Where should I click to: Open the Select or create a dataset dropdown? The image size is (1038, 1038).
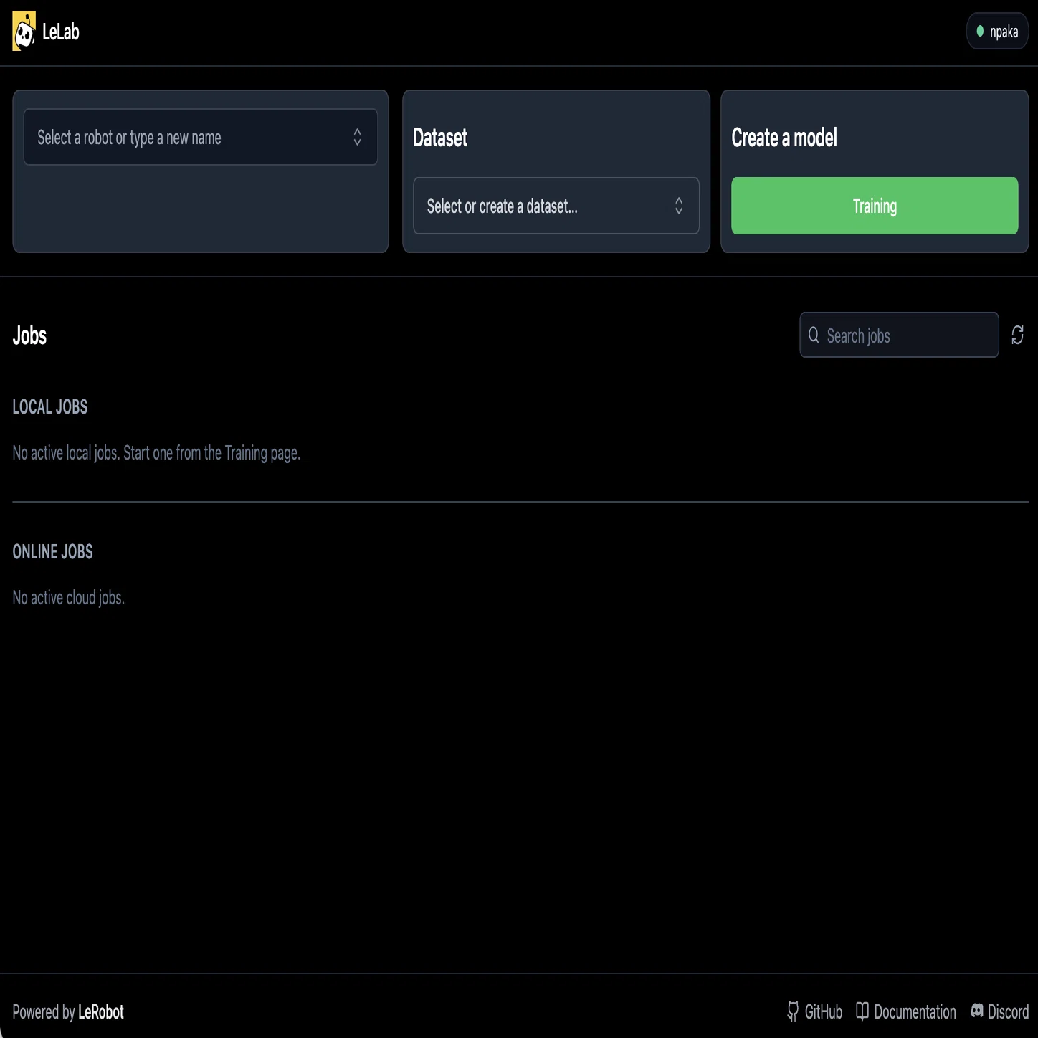(556, 206)
